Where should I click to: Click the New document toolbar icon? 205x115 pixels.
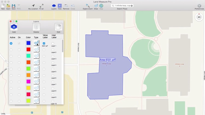[3, 5]
